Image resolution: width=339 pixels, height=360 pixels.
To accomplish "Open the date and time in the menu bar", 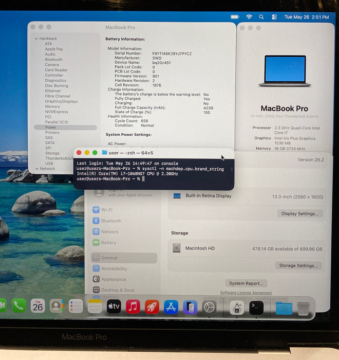I will [307, 17].
